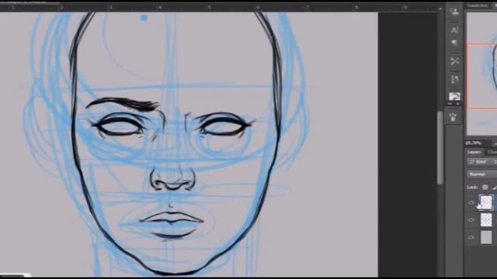The width and height of the screenshot is (497, 279).
Task: Hide the top layer via its eye icon
Action: pyautogui.click(x=471, y=202)
